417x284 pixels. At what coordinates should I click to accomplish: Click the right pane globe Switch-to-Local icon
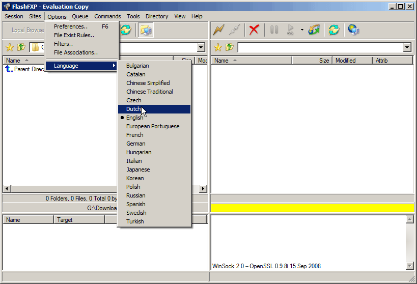[x=353, y=30]
